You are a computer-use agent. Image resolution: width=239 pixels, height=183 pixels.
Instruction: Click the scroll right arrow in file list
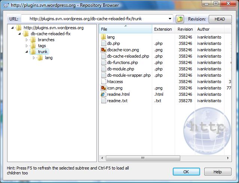point(228,158)
